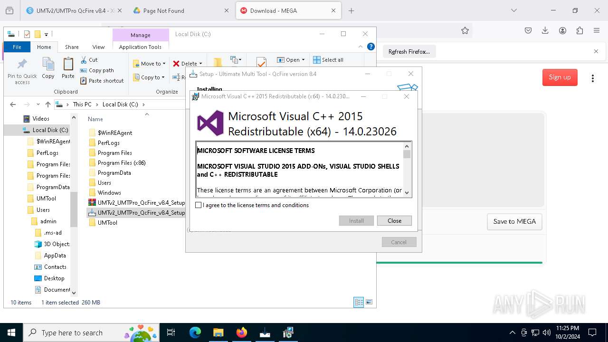Switch to the View ribbon tab
Image resolution: width=608 pixels, height=342 pixels.
[98, 47]
